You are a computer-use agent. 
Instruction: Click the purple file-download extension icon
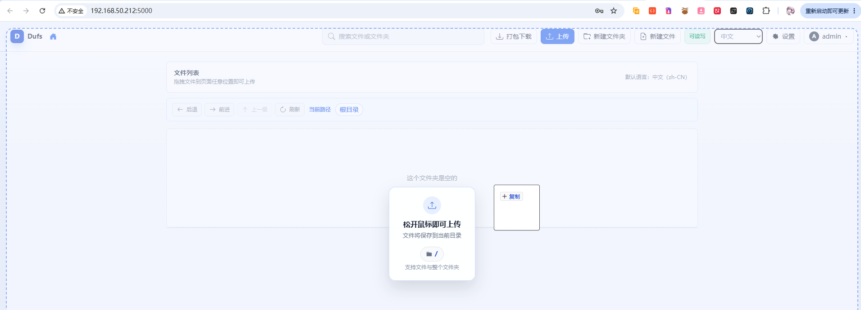(669, 11)
